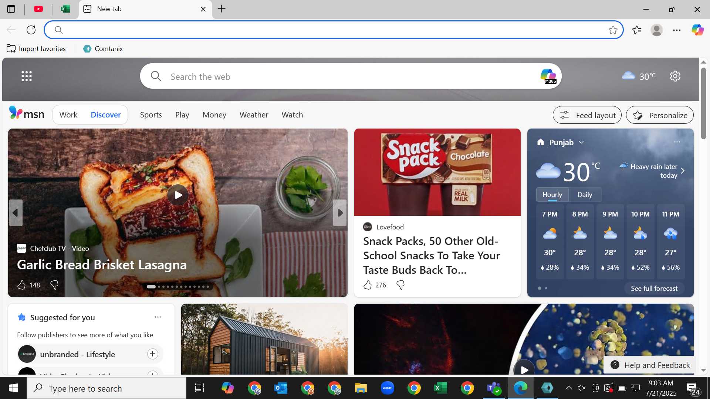Select the Daily forecast tab
Screen dimensions: 710x399
pyautogui.click(x=585, y=195)
